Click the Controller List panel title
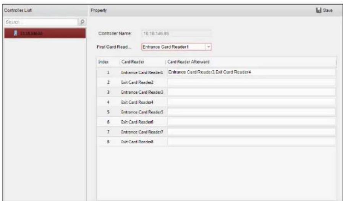 [18, 10]
